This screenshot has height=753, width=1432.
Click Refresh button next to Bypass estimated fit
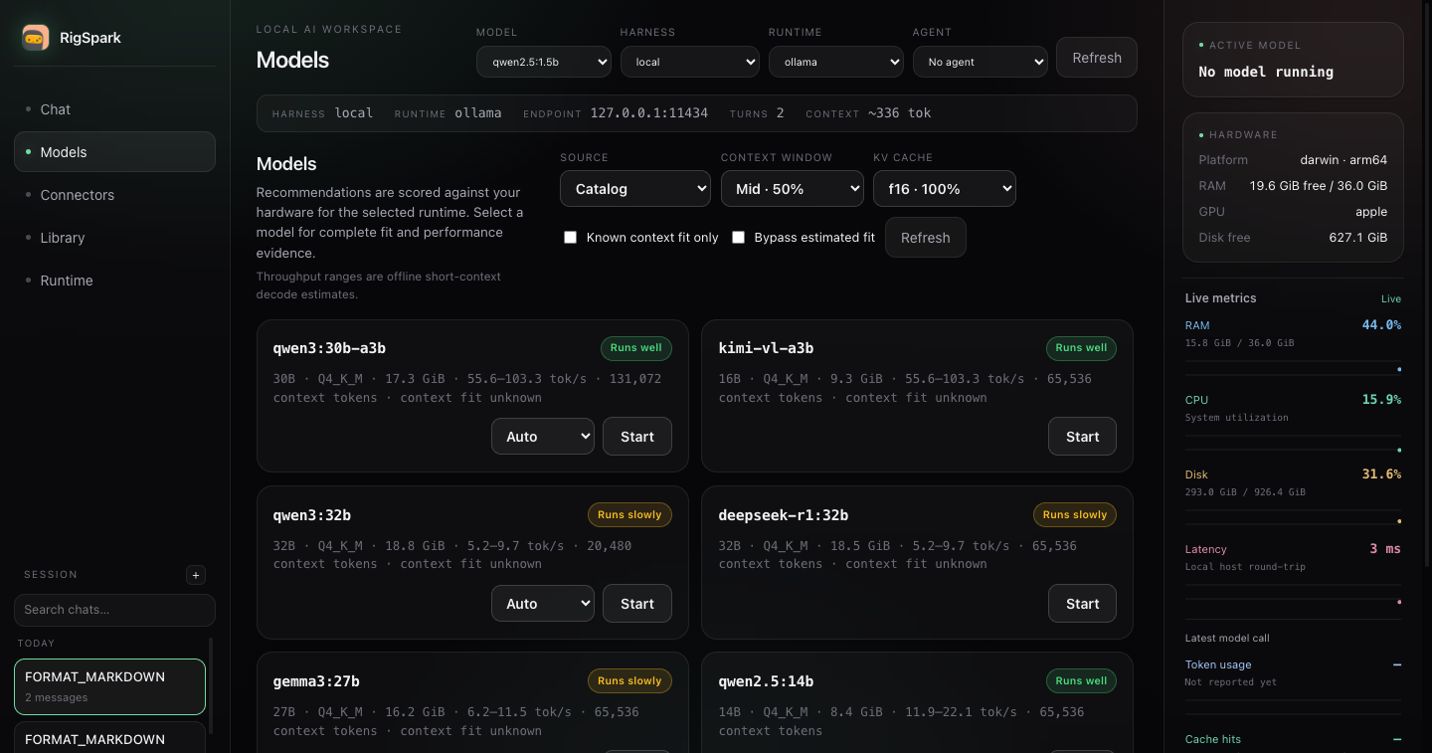(x=926, y=238)
